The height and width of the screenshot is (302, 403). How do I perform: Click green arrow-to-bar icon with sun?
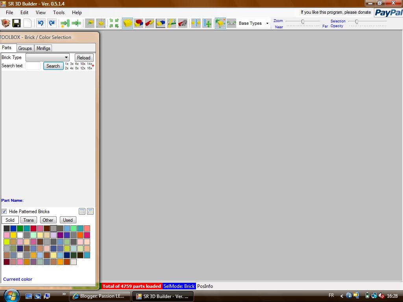65,23
